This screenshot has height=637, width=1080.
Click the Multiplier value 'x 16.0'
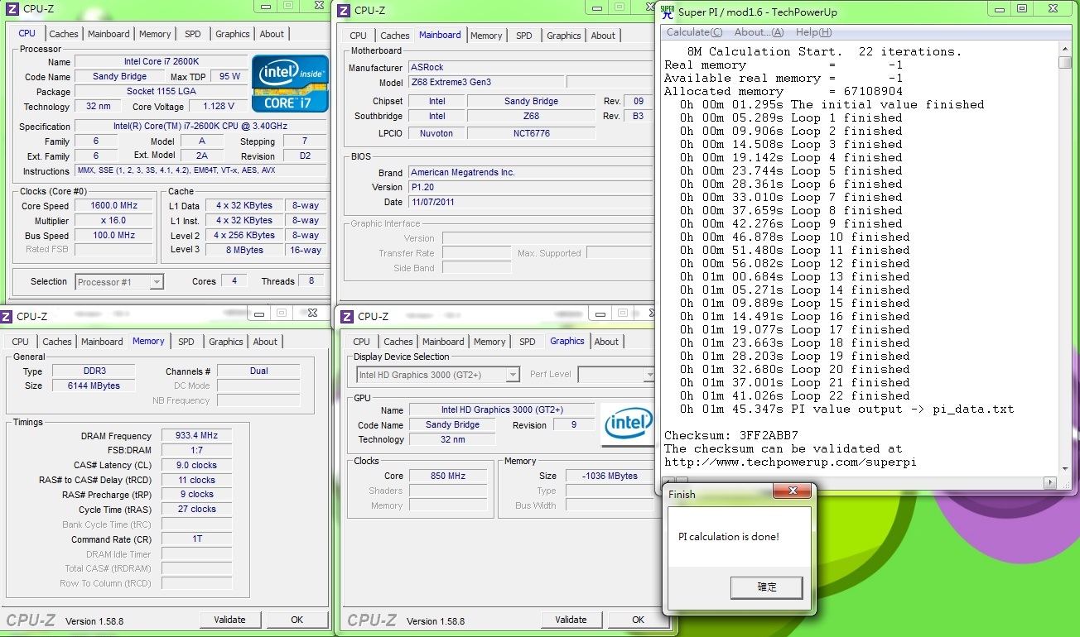point(114,221)
